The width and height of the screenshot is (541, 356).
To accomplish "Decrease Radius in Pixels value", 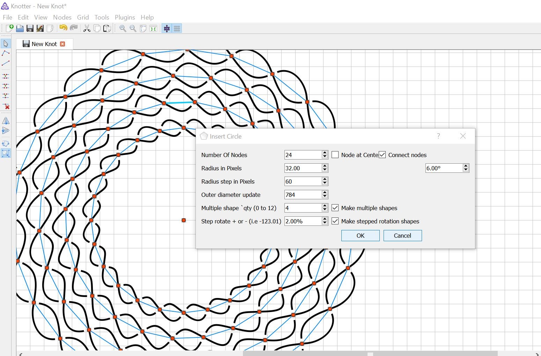I will tap(325, 170).
